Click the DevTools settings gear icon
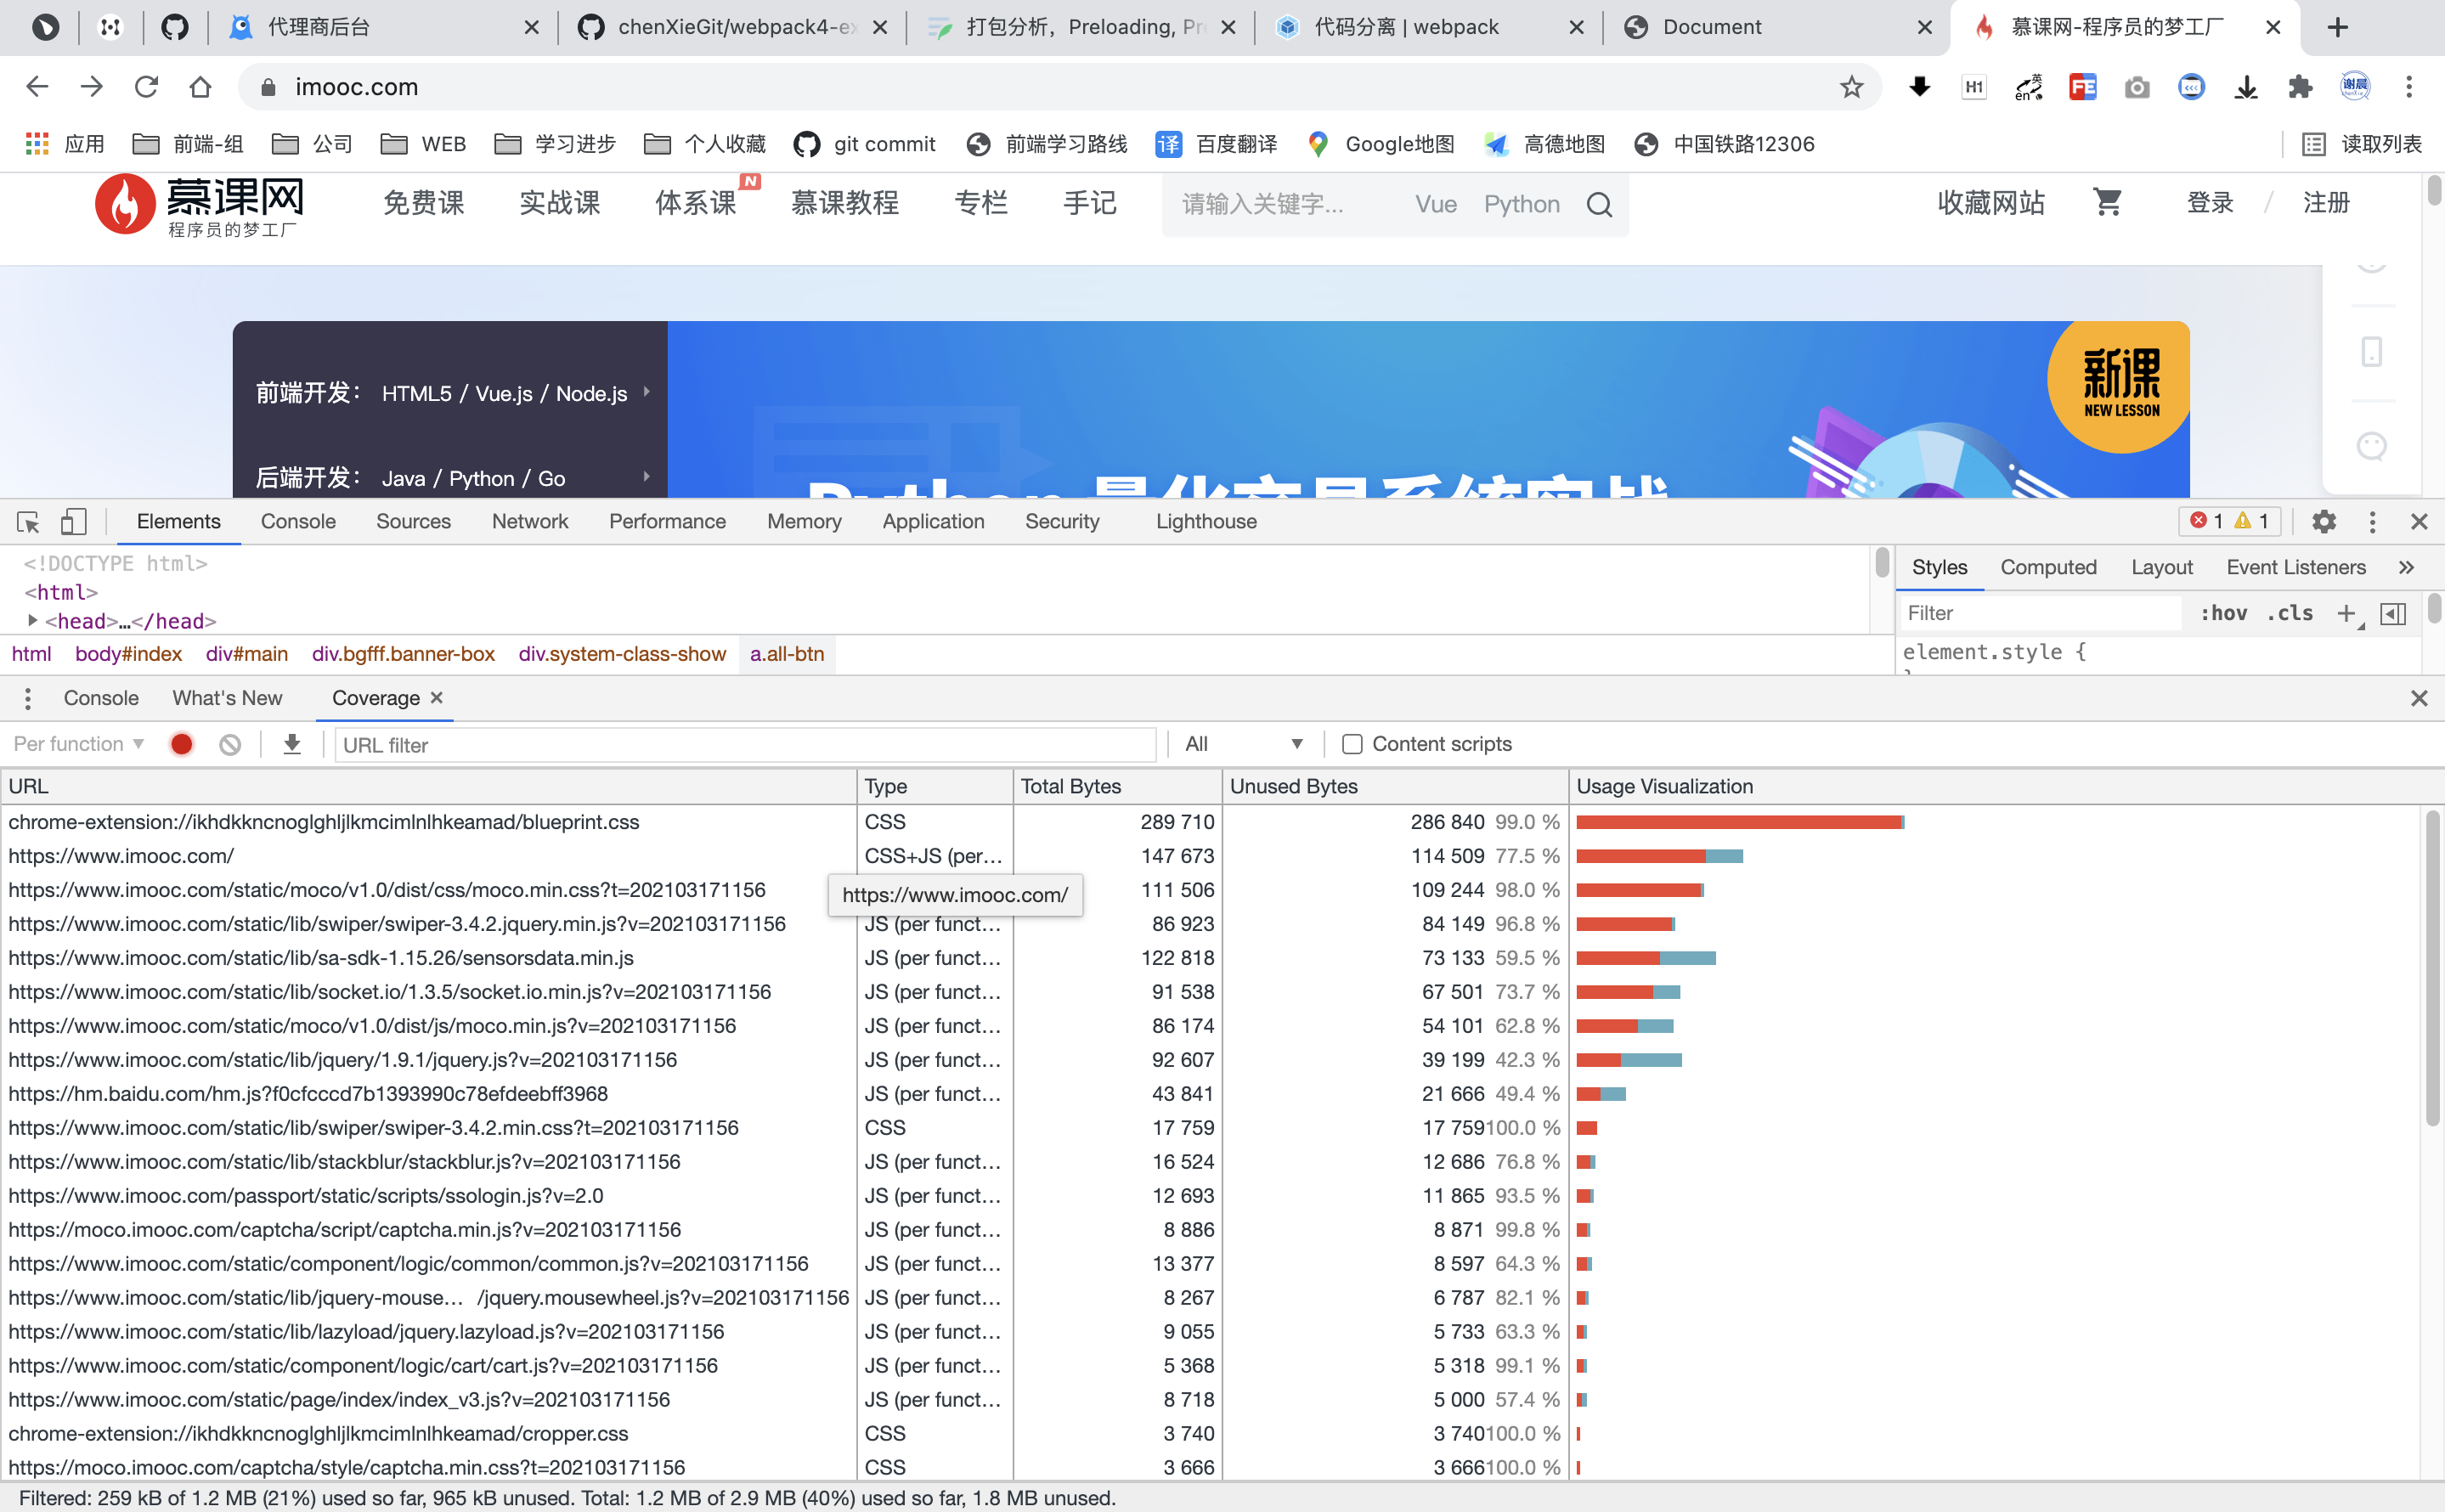This screenshot has height=1512, width=2445. coord(2324,522)
